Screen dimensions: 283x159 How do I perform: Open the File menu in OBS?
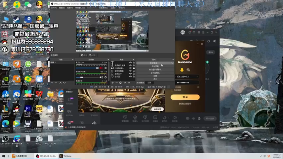click(54, 8)
